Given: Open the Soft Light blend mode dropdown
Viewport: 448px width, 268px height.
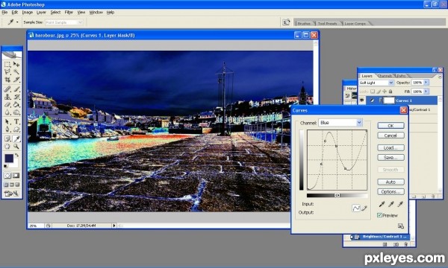Looking at the screenshot, I should 376,83.
